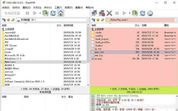The image size is (178, 111).
Task: Sort local files by 修改时间 column
Action: click(68, 26)
